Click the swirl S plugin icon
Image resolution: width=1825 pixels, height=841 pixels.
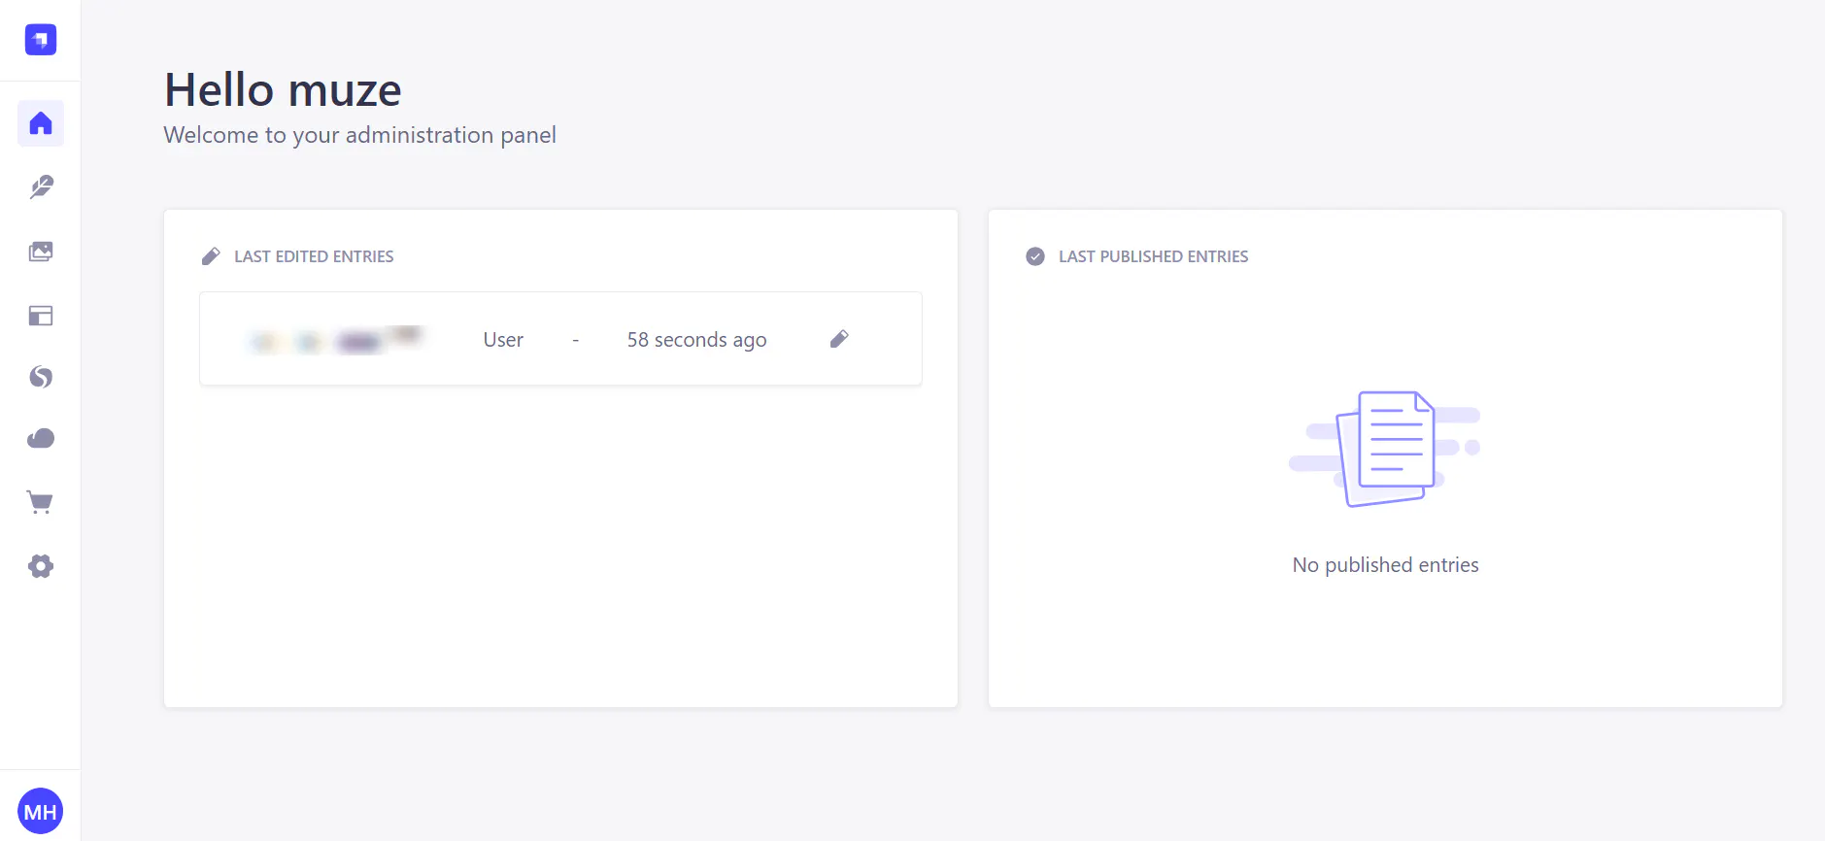point(41,377)
